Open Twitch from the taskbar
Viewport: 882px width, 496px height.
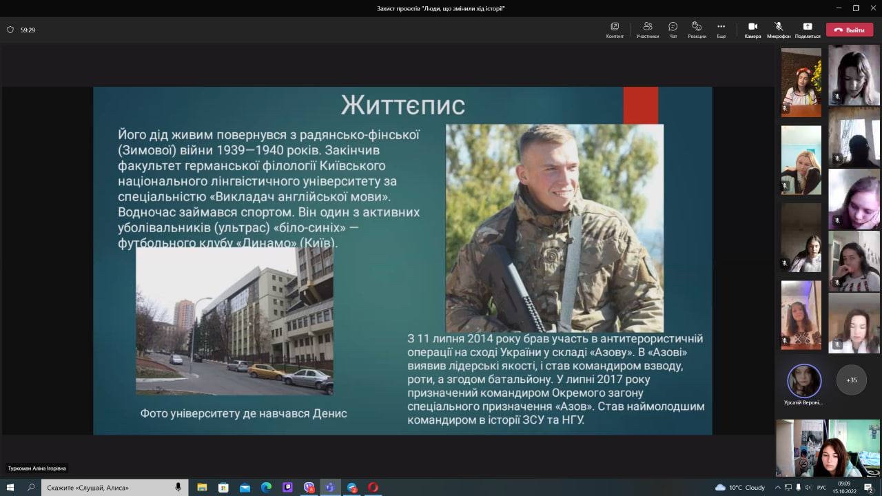287,488
